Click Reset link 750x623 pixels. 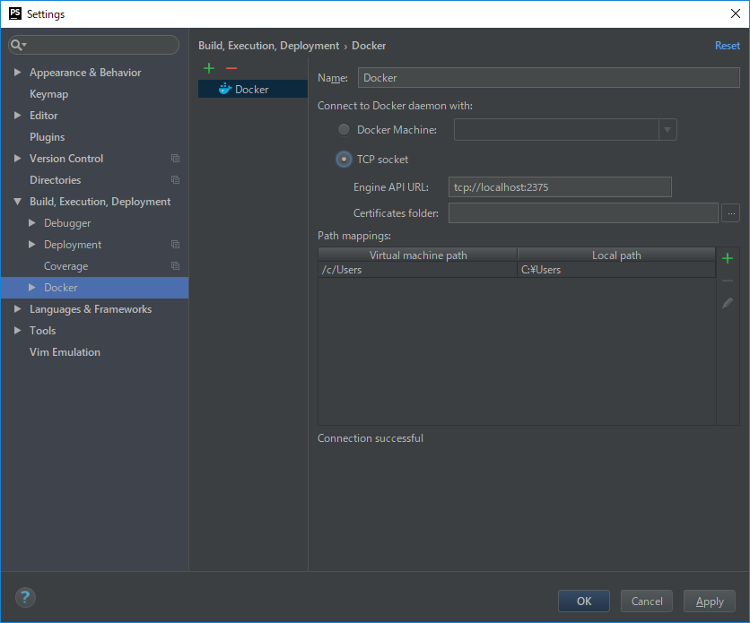click(x=727, y=46)
